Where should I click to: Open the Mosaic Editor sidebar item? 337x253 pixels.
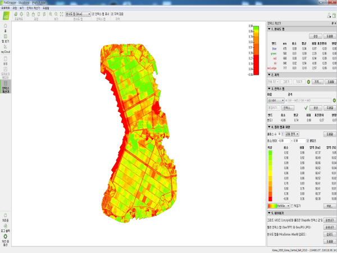click(6, 73)
